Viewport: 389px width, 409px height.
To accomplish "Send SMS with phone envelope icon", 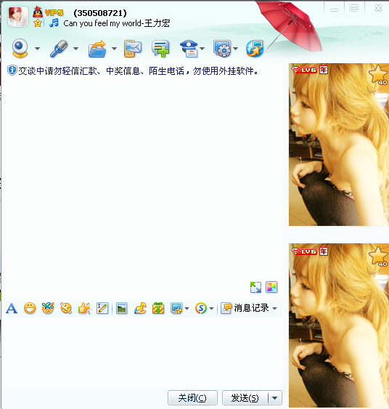I will click(x=133, y=49).
